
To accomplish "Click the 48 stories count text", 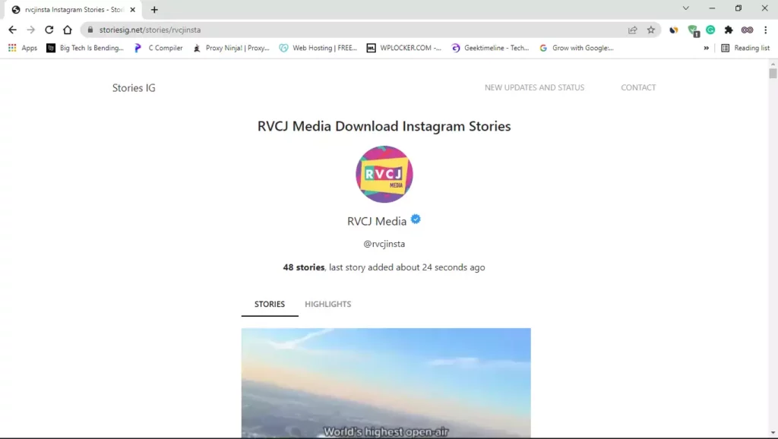I will coord(304,267).
